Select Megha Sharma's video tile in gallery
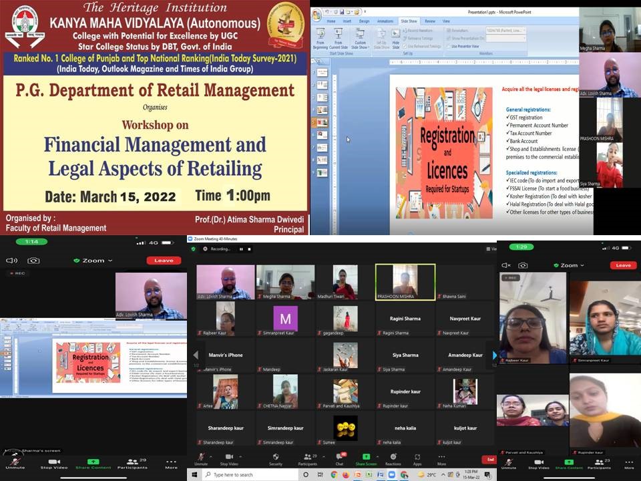Screen dimensions: 641x481 pos(285,282)
